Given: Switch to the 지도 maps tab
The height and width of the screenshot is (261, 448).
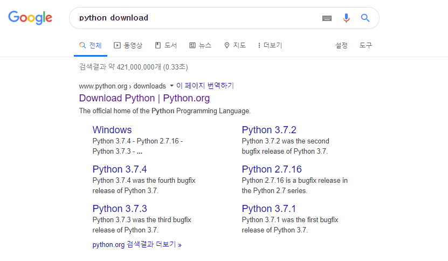Looking at the screenshot, I should pos(235,45).
